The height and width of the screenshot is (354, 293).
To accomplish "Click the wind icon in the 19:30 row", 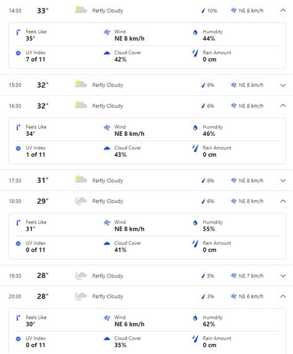I will 234,276.
